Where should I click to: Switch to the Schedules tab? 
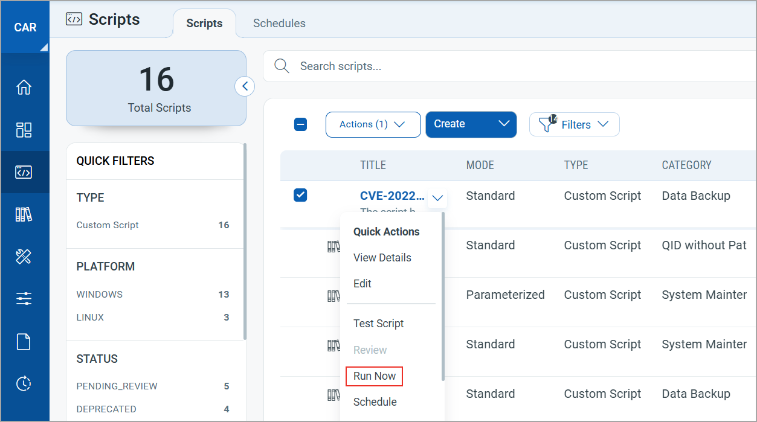click(x=279, y=23)
